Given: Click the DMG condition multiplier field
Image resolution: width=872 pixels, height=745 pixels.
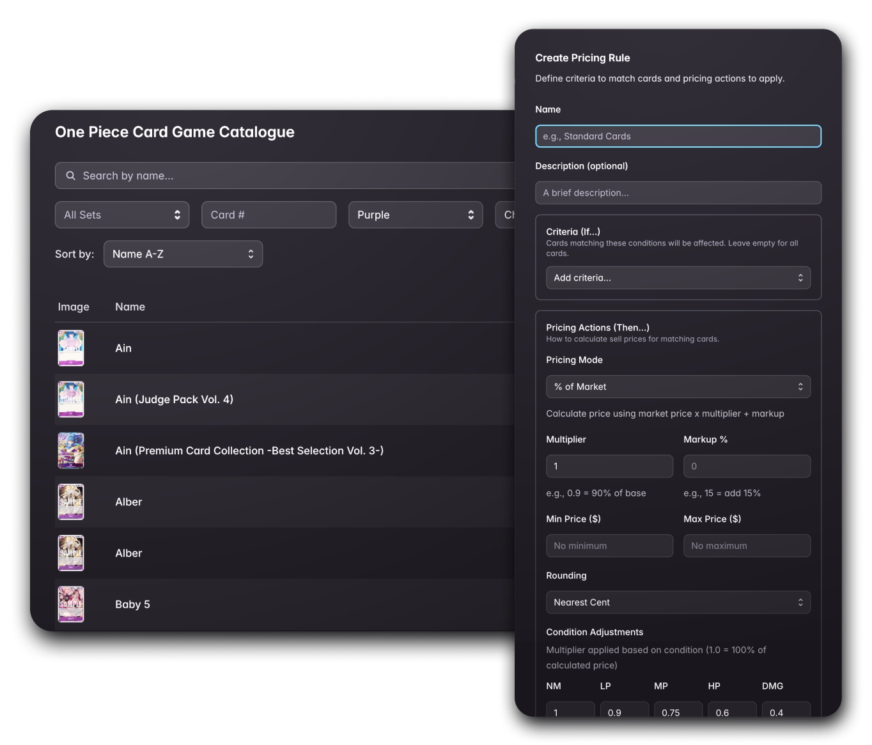Looking at the screenshot, I should (786, 709).
